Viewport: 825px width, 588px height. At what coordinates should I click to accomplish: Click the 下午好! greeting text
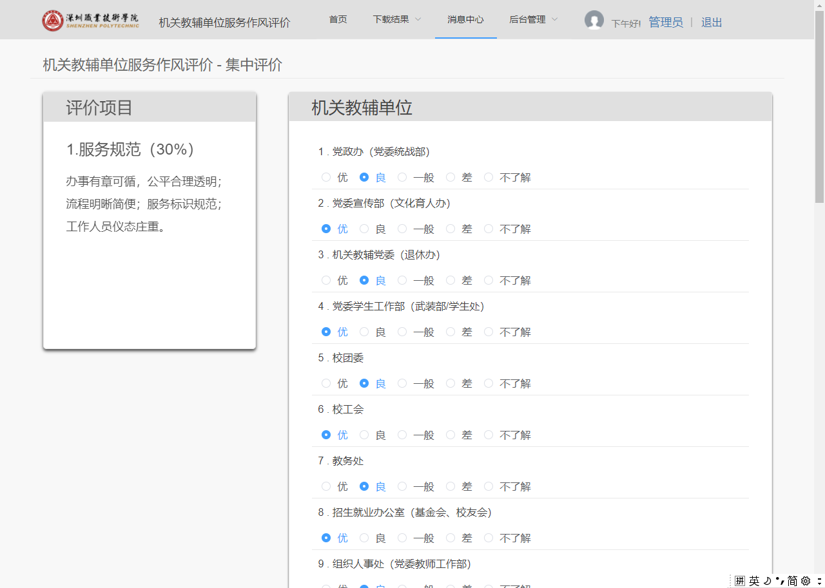tap(626, 24)
